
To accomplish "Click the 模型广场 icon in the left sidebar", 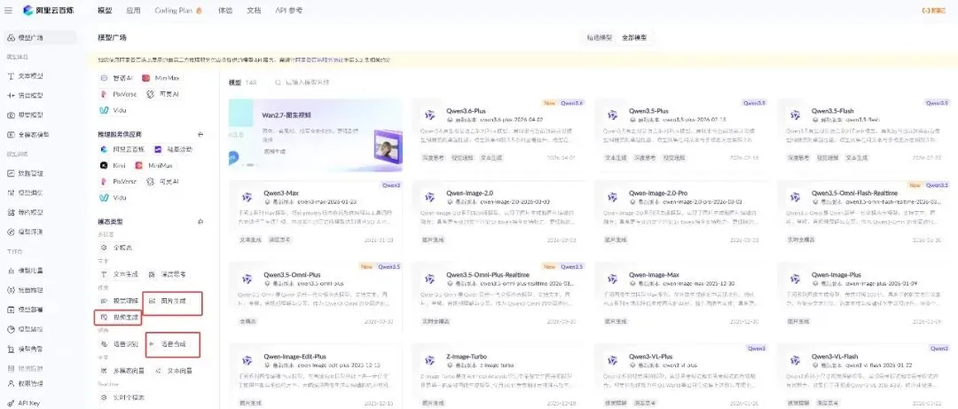I will point(11,38).
